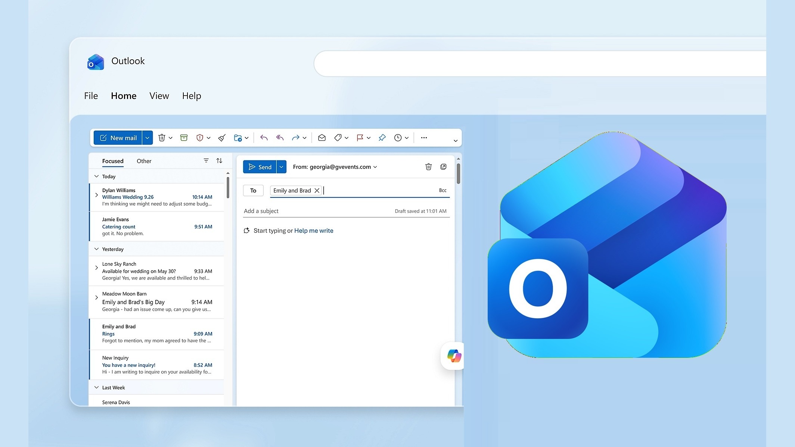This screenshot has width=795, height=447.
Task: Discard the draft with the trash icon
Action: click(429, 167)
